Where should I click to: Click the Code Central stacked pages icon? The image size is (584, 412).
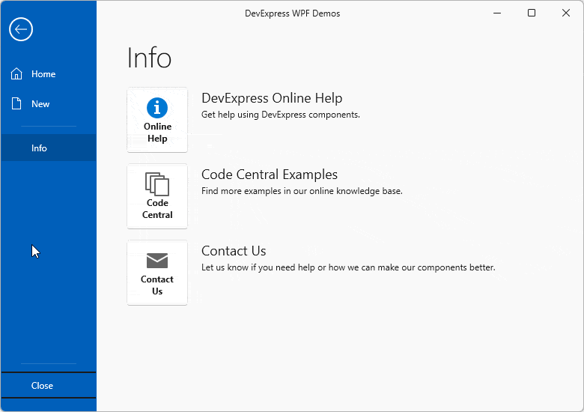(x=157, y=184)
